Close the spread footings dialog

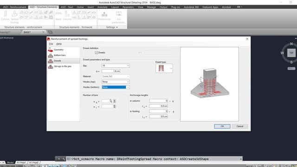[x=247, y=39]
